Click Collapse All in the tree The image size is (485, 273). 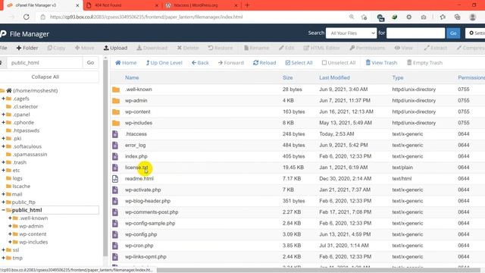point(45,77)
